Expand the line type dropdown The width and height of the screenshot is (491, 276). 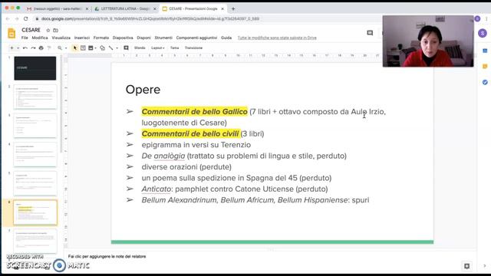(x=117, y=48)
